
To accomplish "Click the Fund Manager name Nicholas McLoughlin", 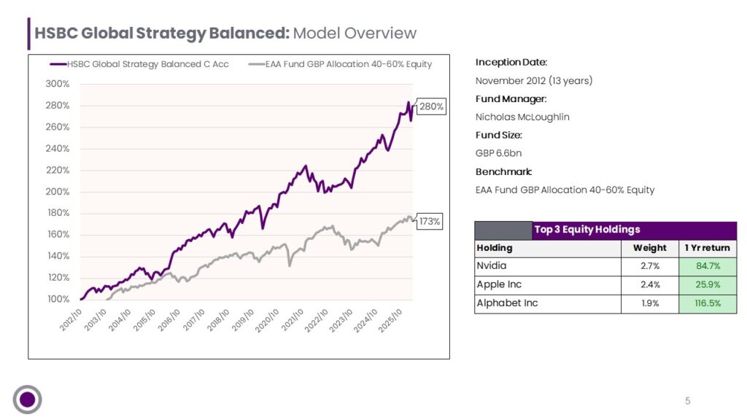I will pos(522,117).
